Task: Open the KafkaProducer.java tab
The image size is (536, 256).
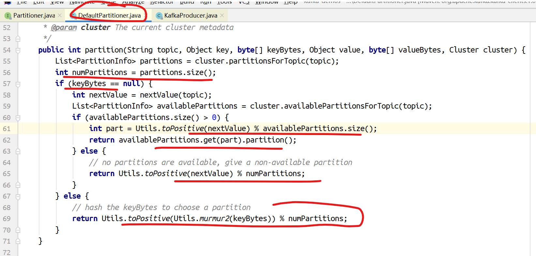Action: pyautogui.click(x=190, y=15)
